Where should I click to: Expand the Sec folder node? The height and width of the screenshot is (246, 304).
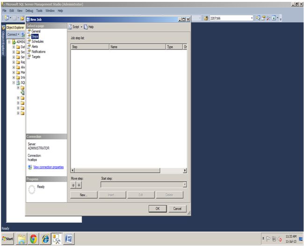coord(14,52)
